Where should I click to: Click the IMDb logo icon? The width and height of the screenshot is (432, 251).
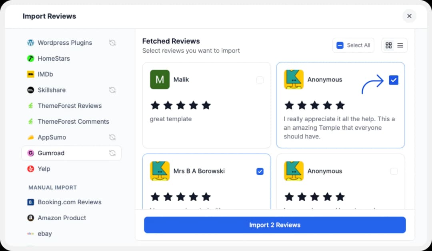pos(30,74)
